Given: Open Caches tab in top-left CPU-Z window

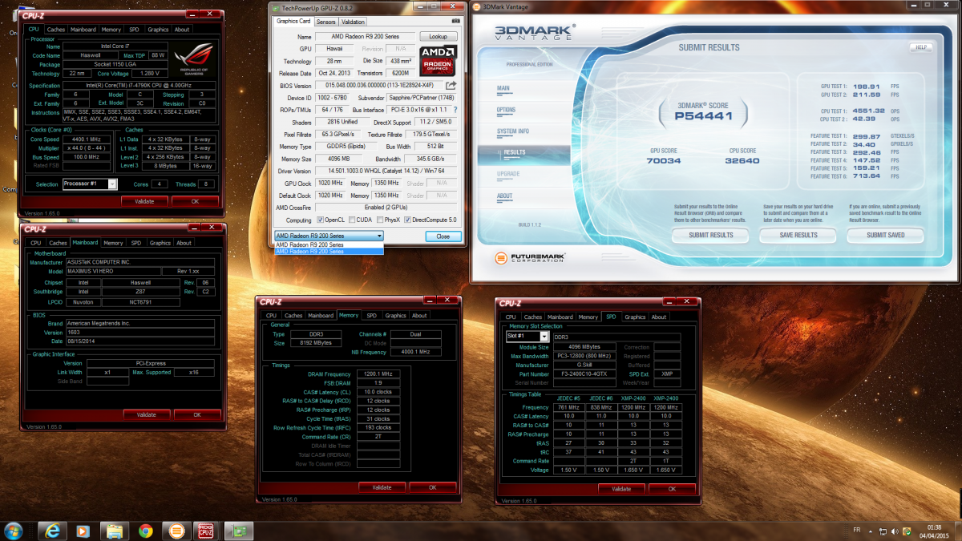Looking at the screenshot, I should coord(55,30).
